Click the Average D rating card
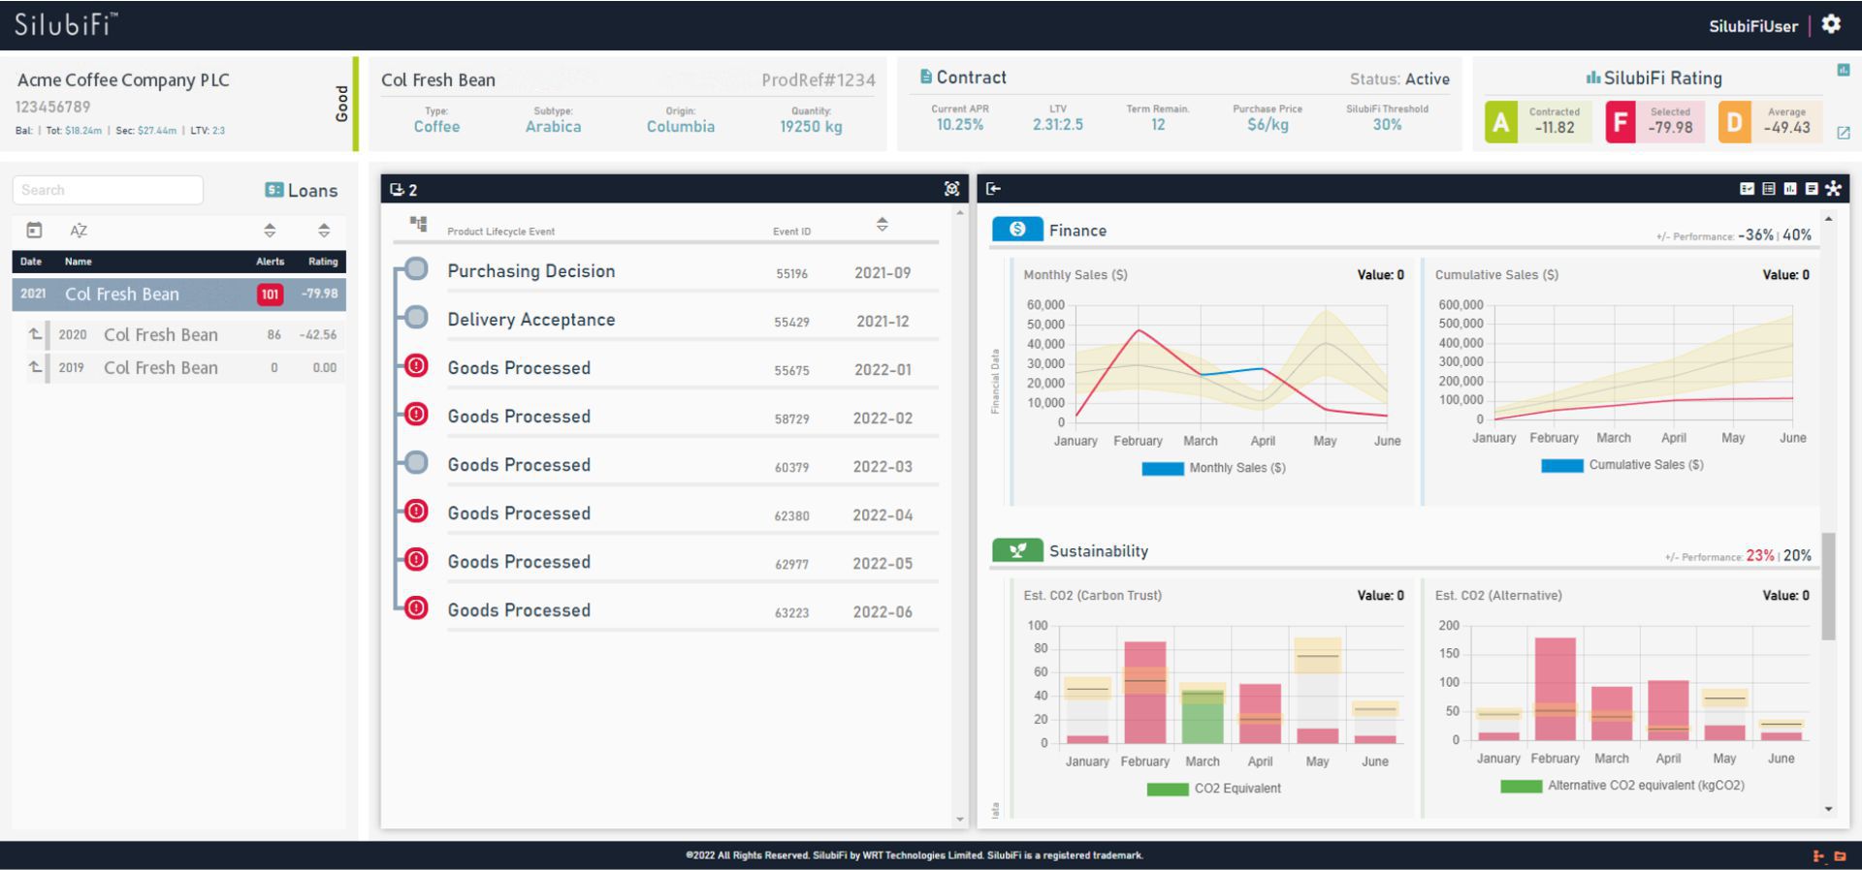The height and width of the screenshot is (870, 1862). pos(1770,122)
